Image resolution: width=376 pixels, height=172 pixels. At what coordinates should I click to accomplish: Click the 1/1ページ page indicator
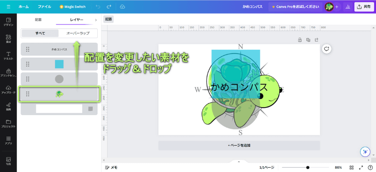(x=266, y=167)
